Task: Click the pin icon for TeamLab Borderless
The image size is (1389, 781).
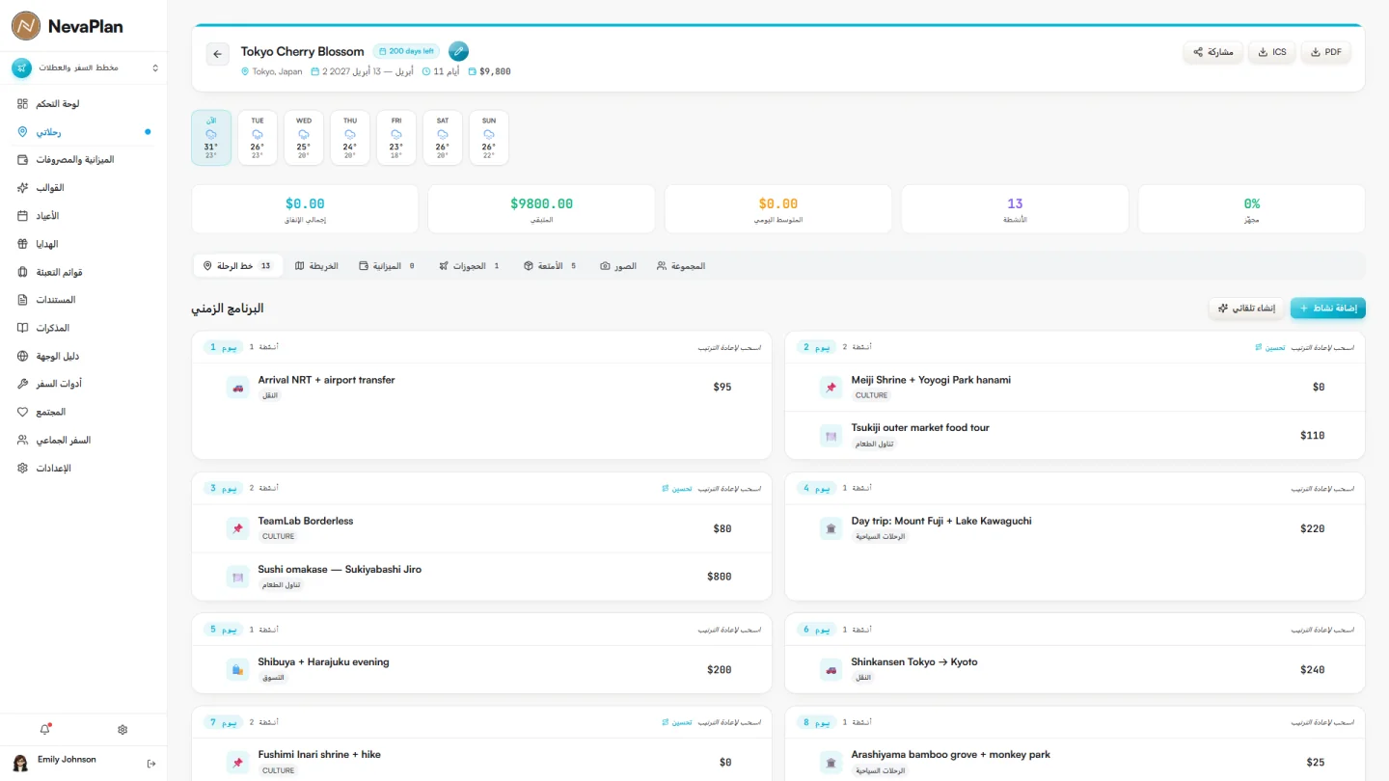Action: tap(237, 528)
